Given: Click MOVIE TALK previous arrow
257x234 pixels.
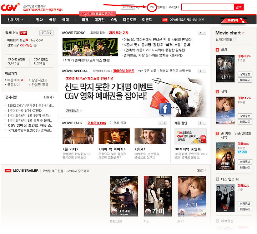Looking at the screenshot, I should tap(161, 123).
